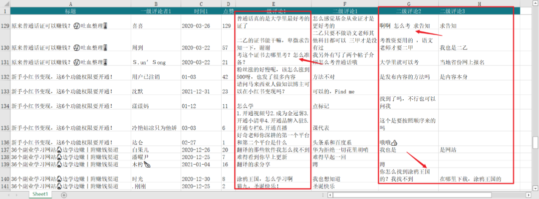Click the 点赞 header cell
The width and height of the screenshot is (539, 199).
[228, 11]
